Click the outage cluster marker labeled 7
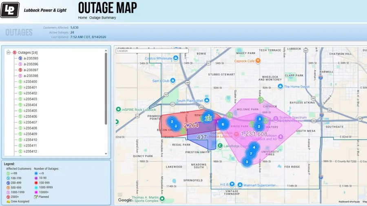 click(251, 153)
